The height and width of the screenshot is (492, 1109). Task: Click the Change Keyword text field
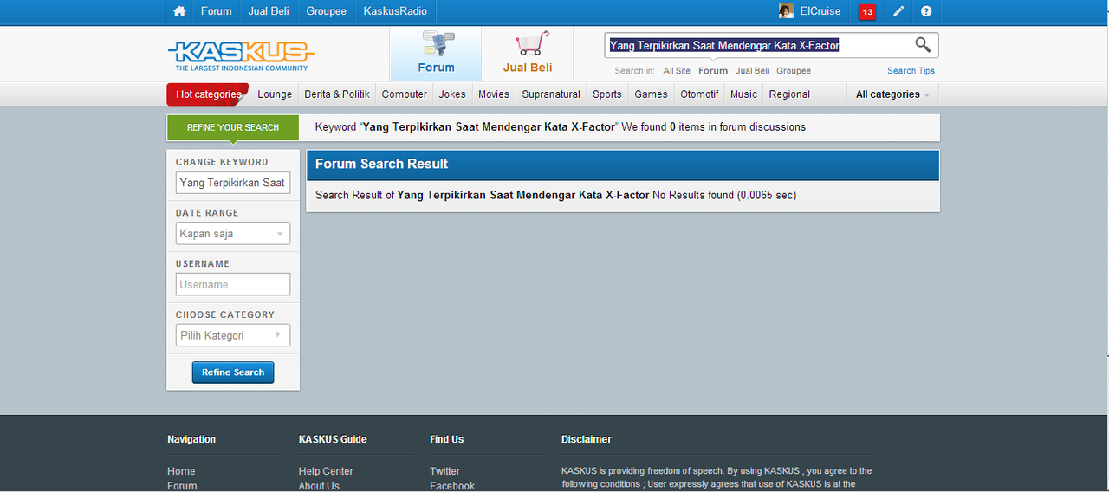coord(233,183)
